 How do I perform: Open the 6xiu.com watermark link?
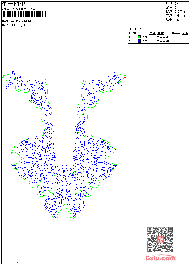point(160,258)
